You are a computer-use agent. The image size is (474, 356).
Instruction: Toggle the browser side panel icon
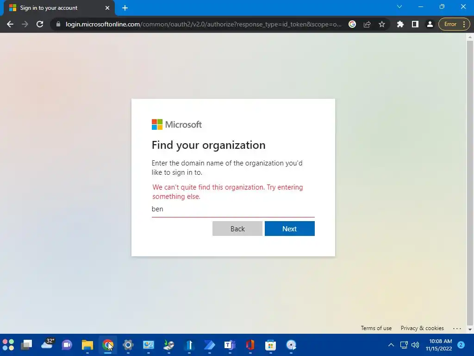[415, 24]
